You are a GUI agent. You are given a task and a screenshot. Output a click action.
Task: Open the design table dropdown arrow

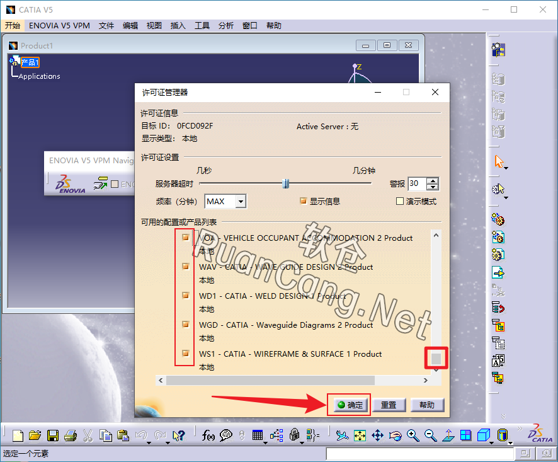click(x=266, y=443)
